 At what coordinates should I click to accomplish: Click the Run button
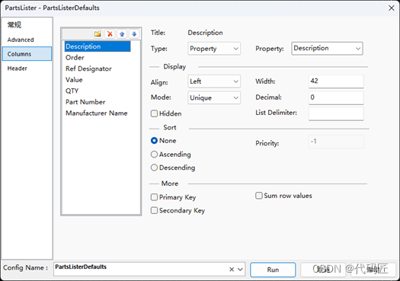pos(273,270)
